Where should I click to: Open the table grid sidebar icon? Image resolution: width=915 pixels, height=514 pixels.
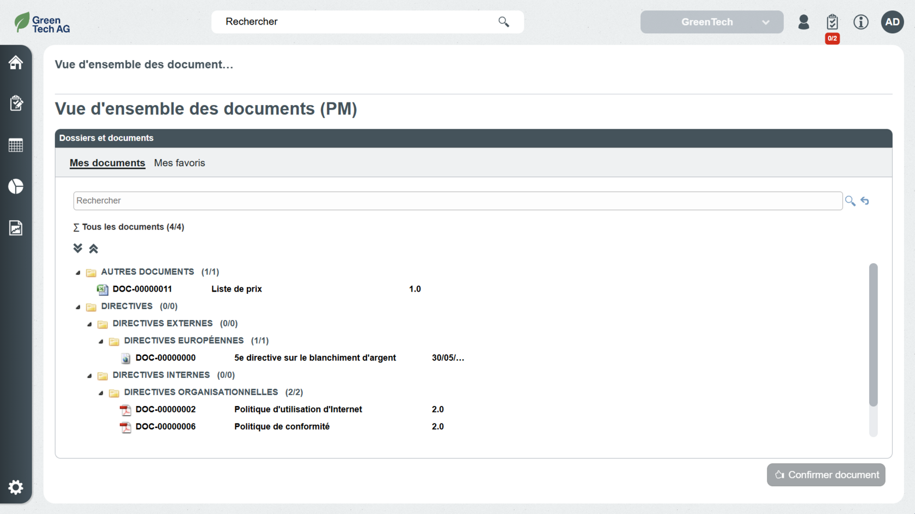point(16,146)
